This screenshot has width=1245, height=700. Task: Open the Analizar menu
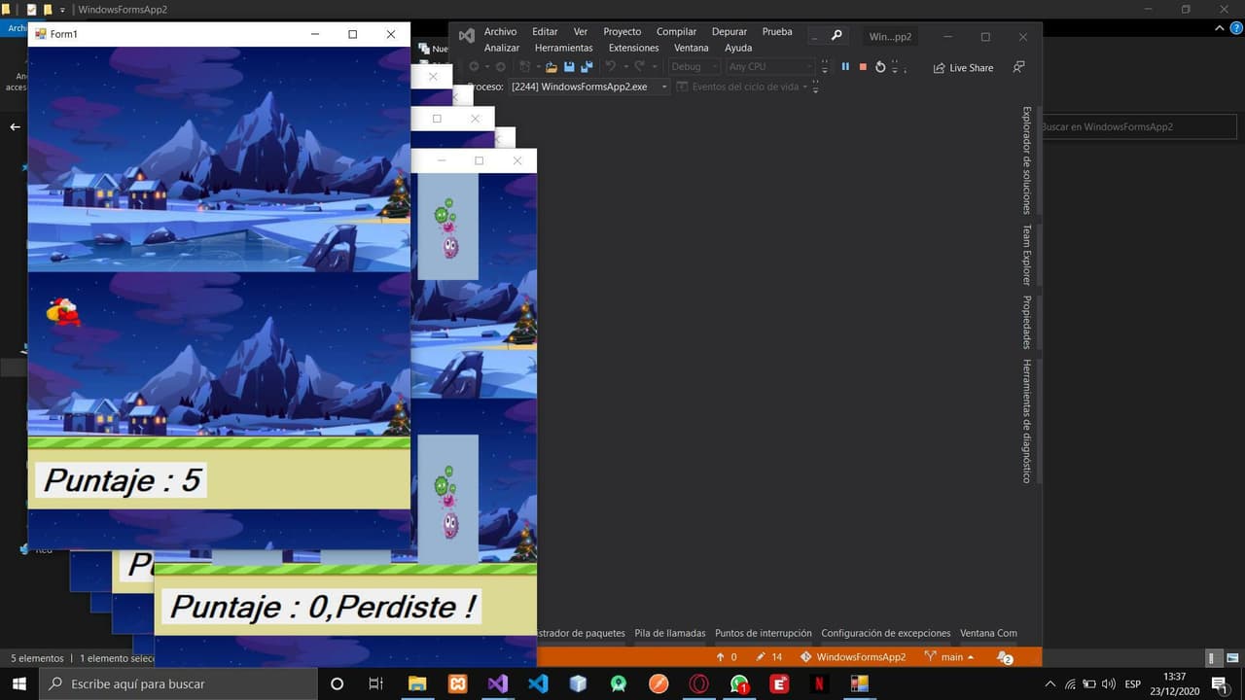[502, 48]
